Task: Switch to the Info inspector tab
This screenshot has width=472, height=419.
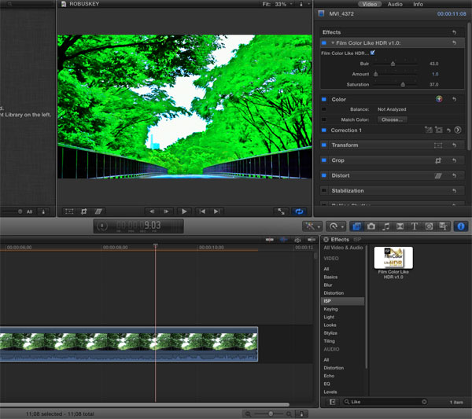Action: click(418, 4)
